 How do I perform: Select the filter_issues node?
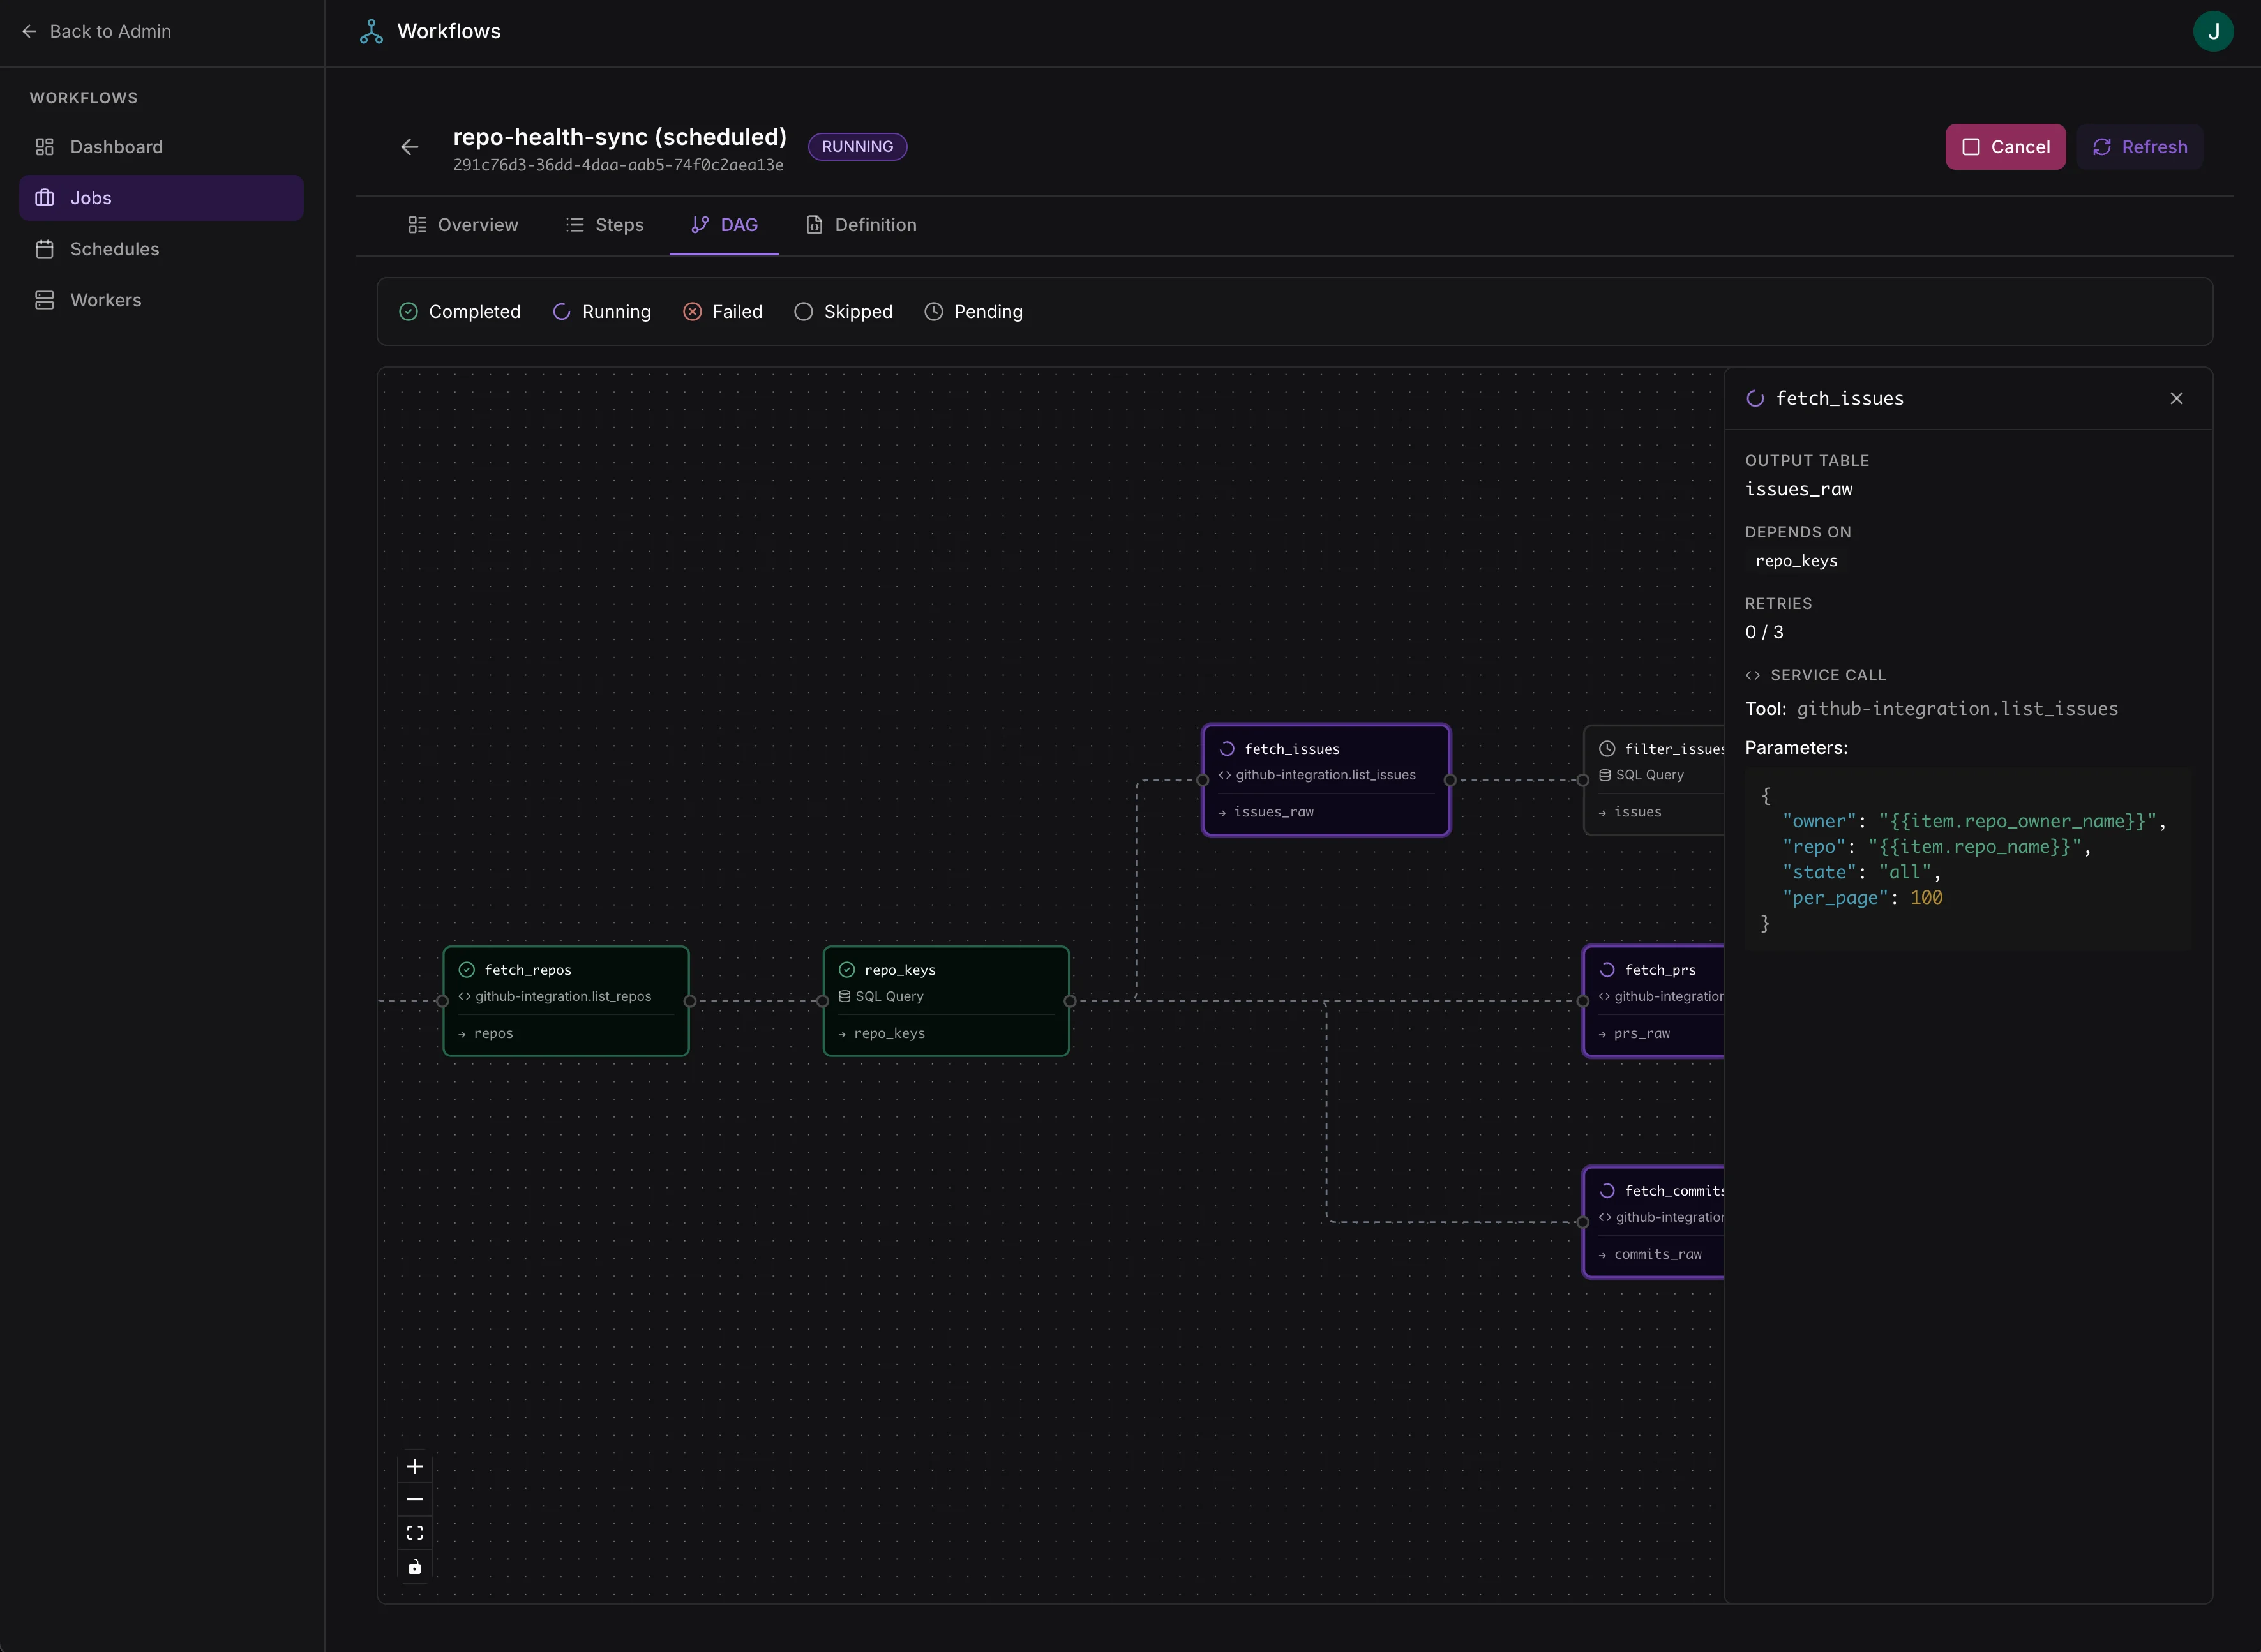click(1654, 780)
